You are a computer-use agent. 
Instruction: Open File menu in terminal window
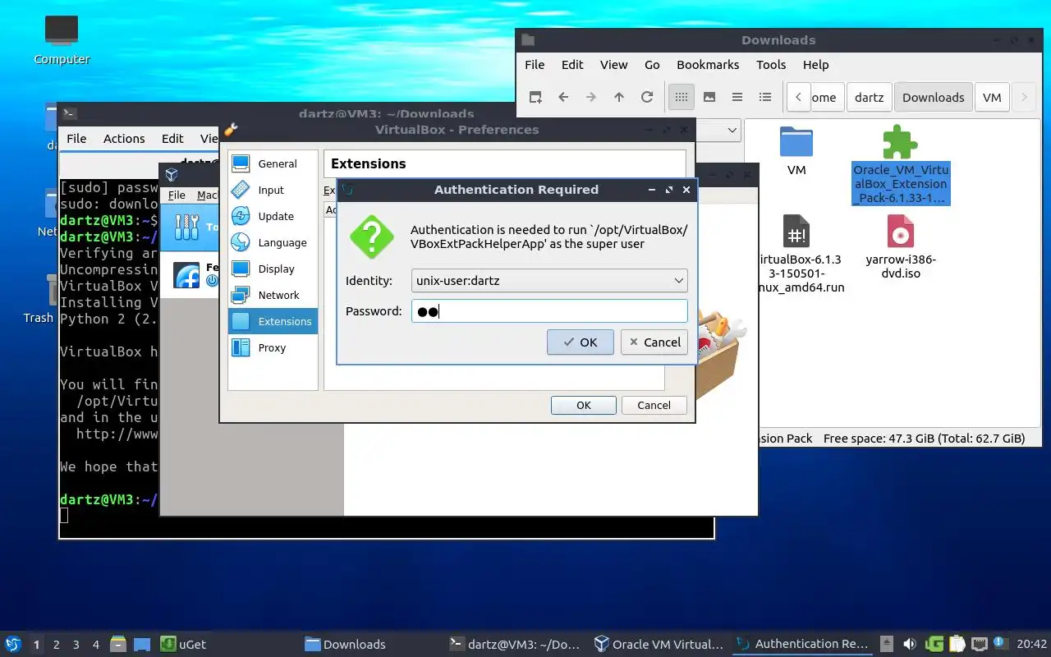[x=76, y=138]
